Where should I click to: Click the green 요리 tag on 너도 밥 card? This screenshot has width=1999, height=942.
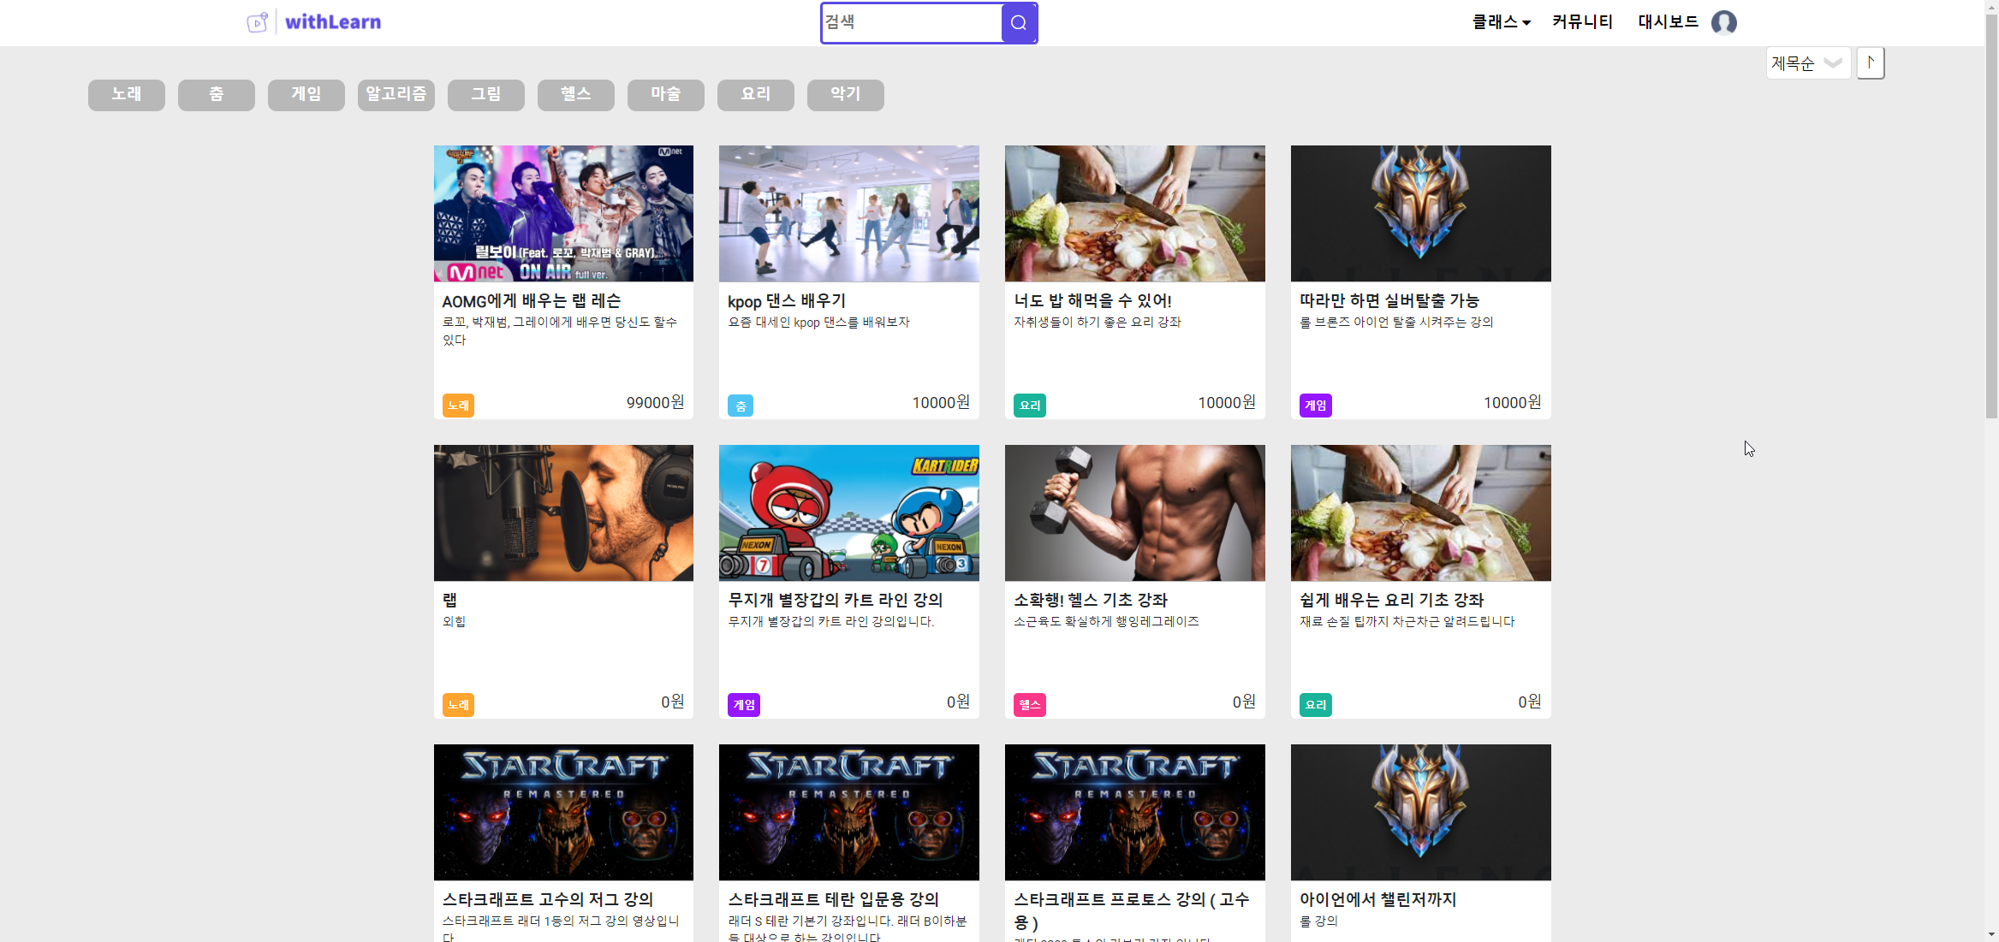pyautogui.click(x=1029, y=406)
